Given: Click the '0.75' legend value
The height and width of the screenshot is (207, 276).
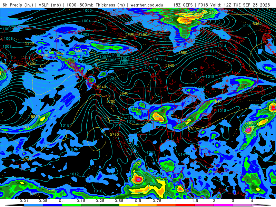Looking at the screenshot, I should click(x=157, y=201).
